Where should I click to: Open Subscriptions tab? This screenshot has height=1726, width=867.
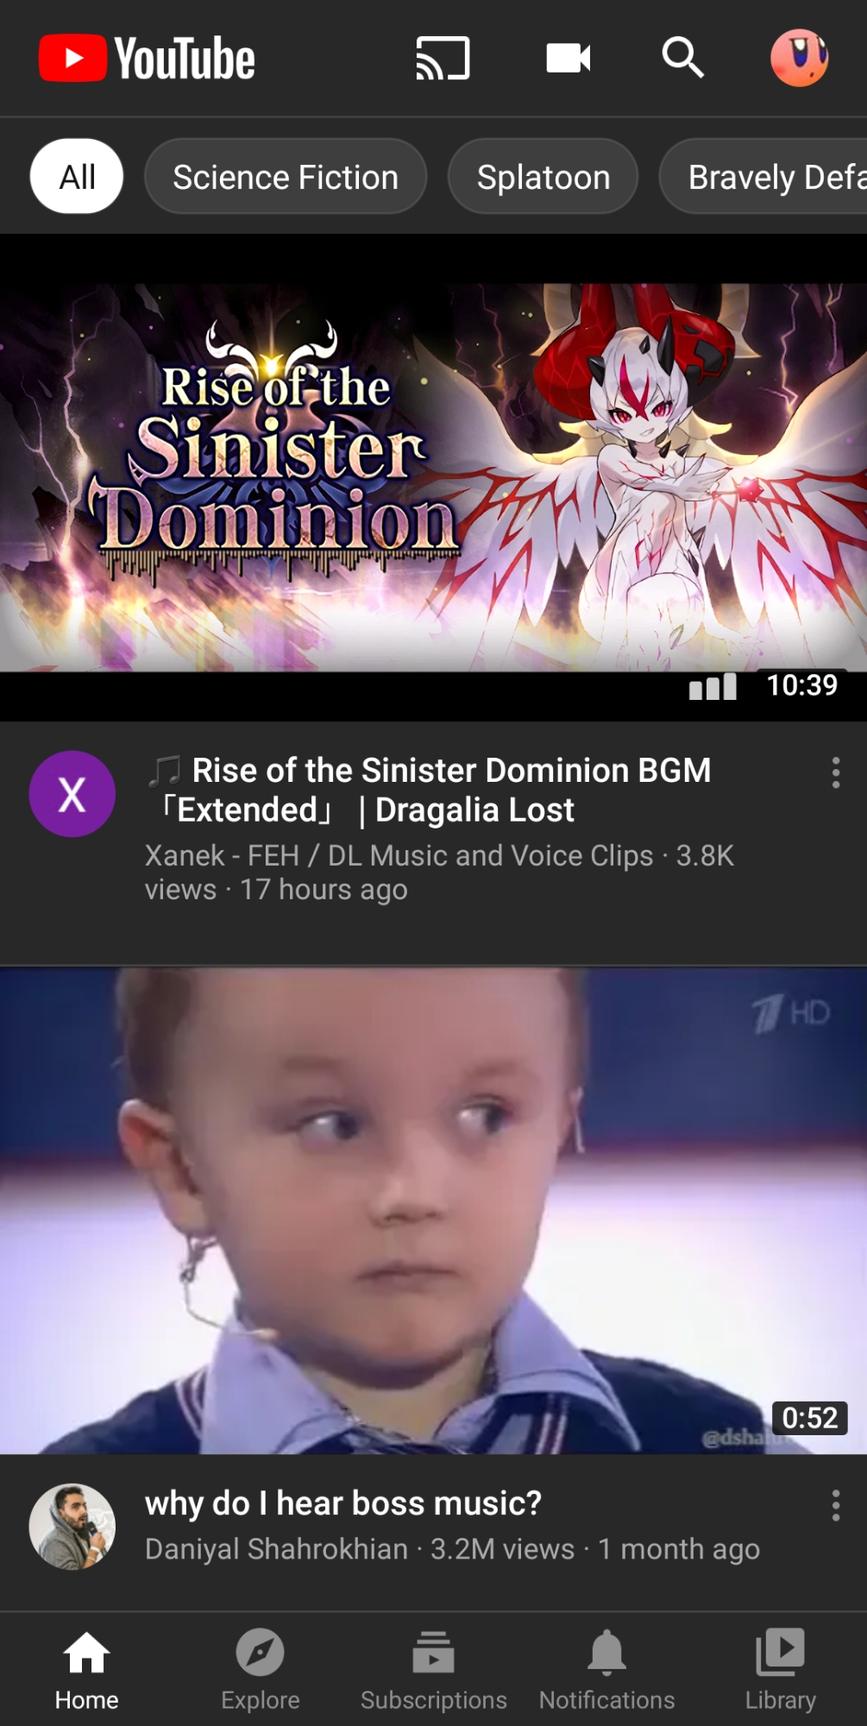[434, 1670]
